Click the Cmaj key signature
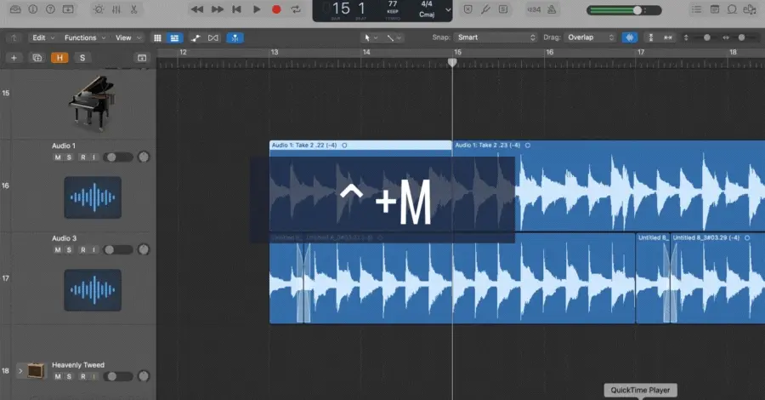The height and width of the screenshot is (400, 765). tap(427, 14)
